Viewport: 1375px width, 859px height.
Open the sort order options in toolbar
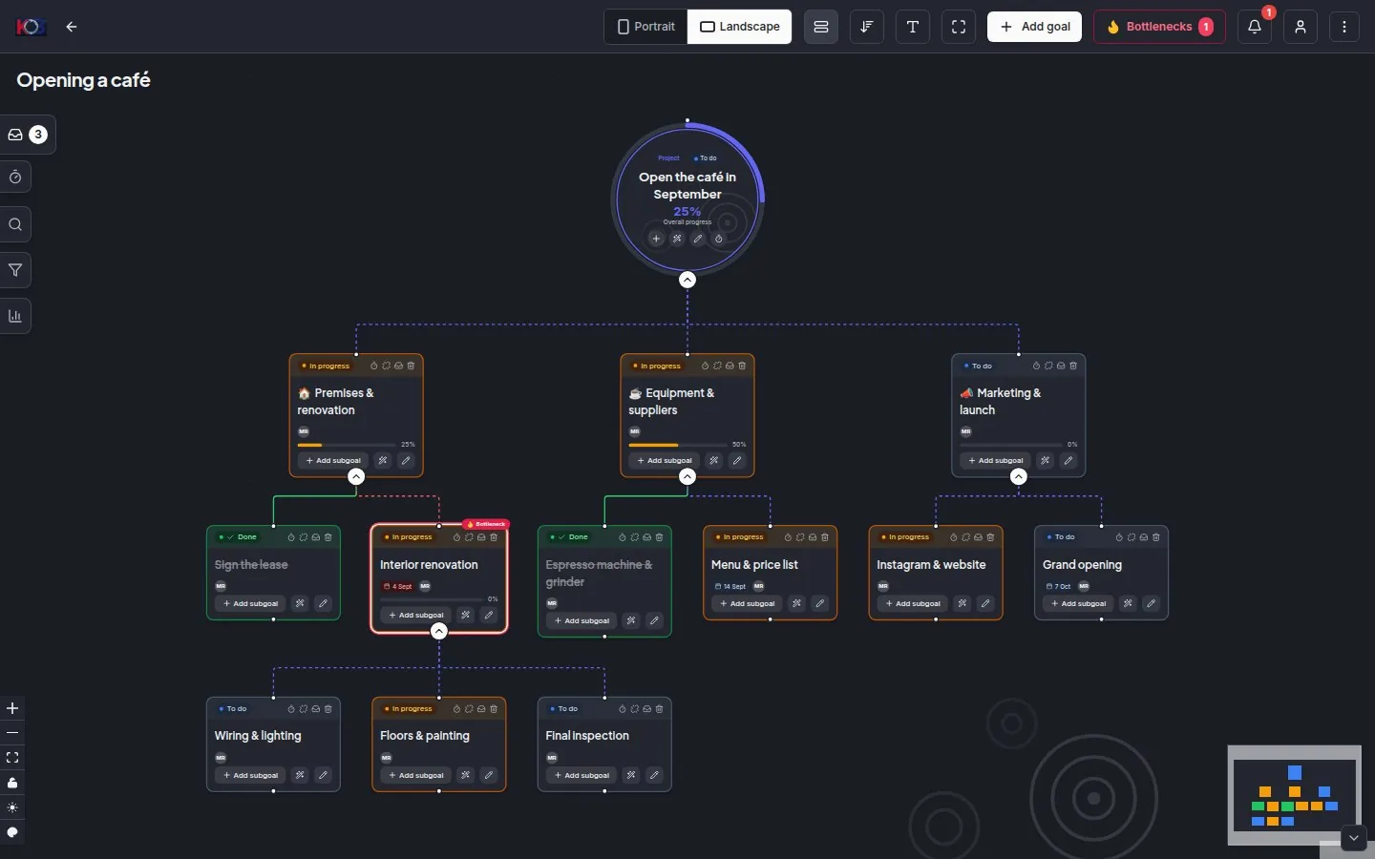coord(867,27)
